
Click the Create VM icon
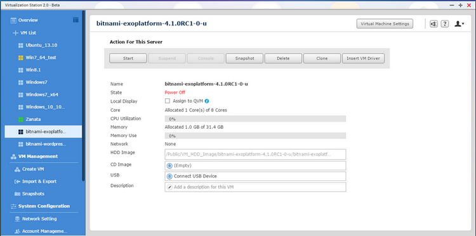17,169
